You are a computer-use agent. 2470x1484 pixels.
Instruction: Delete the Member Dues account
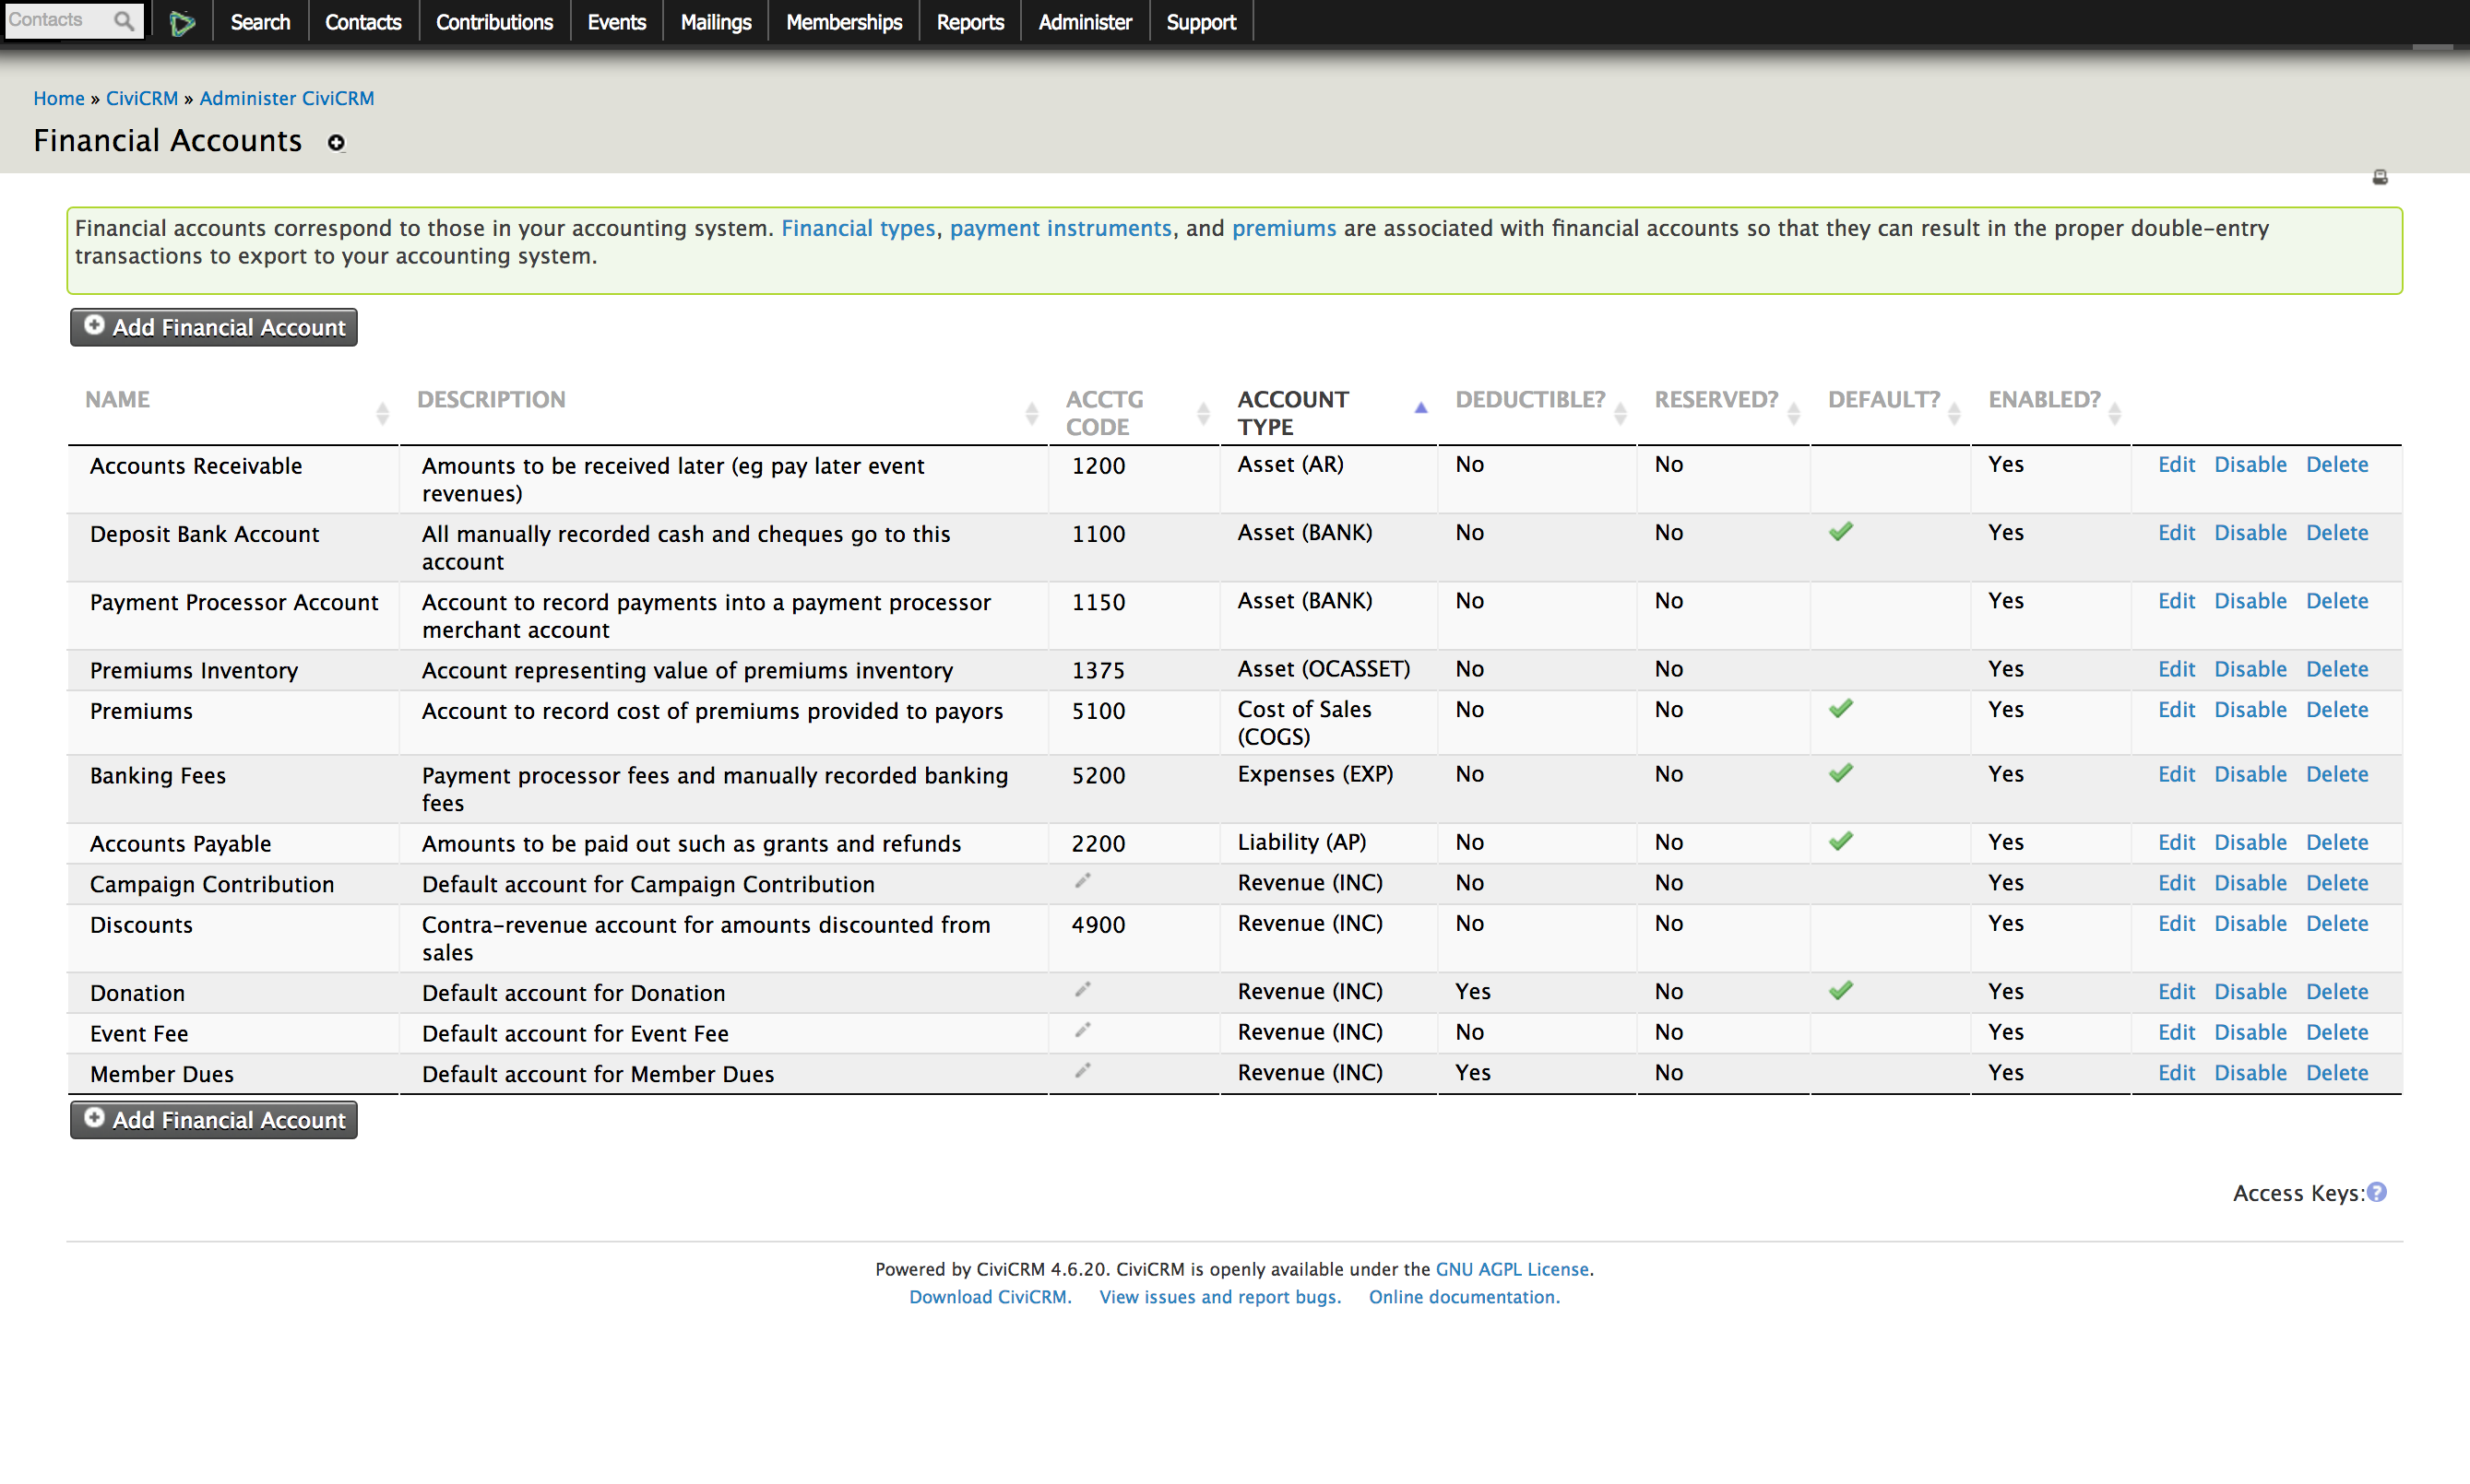[2337, 1072]
